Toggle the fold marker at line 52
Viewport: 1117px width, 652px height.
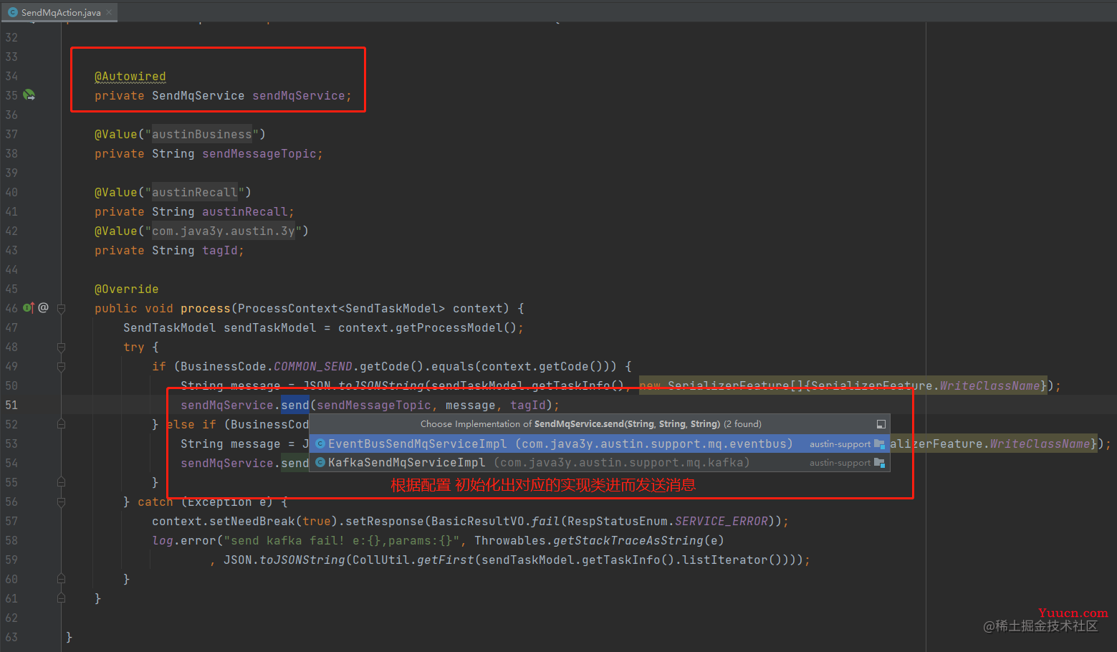(x=61, y=424)
